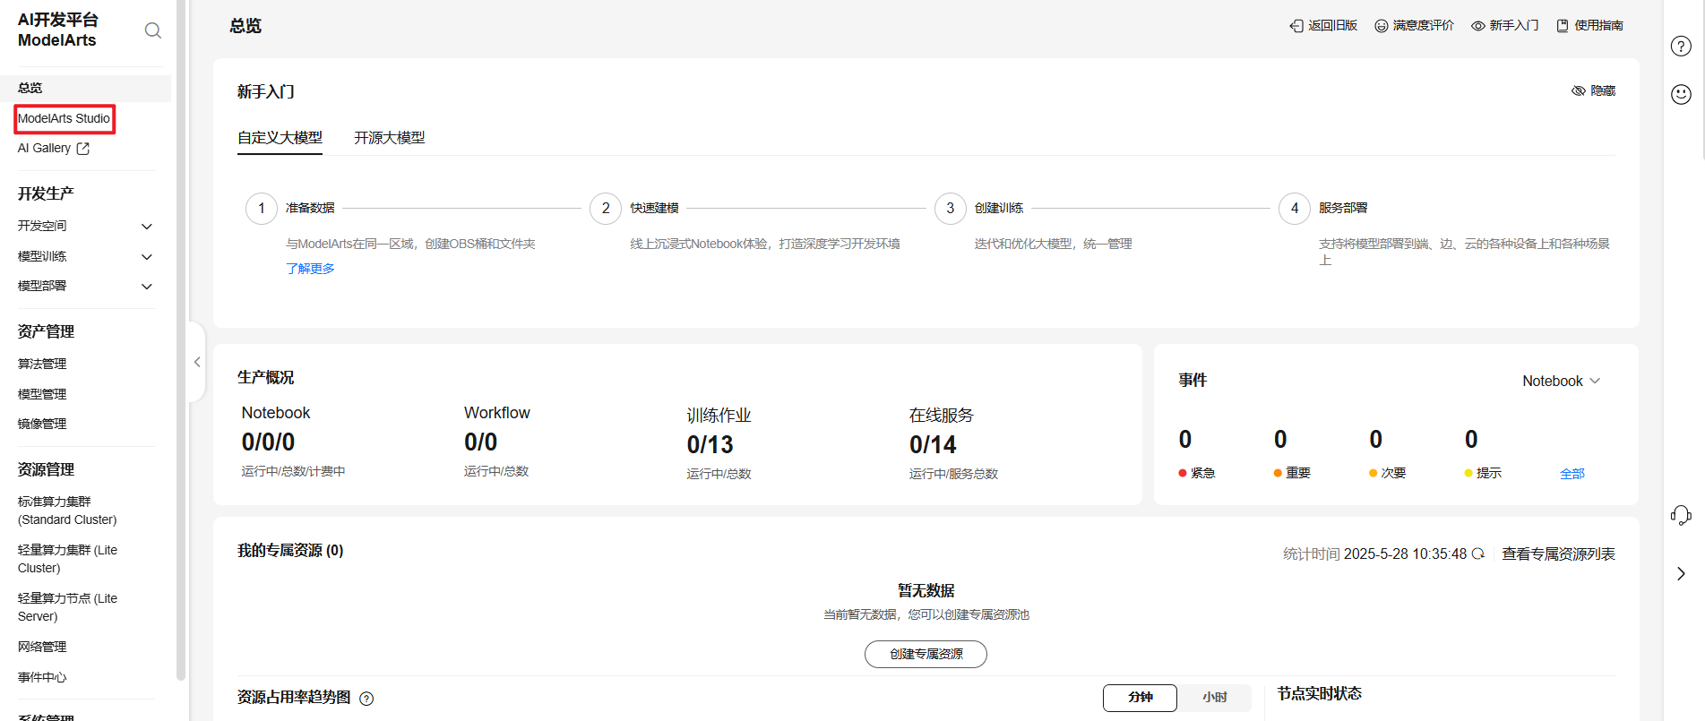Open ModelArts Studio in the sidebar
This screenshot has width=1705, height=721.
(65, 118)
